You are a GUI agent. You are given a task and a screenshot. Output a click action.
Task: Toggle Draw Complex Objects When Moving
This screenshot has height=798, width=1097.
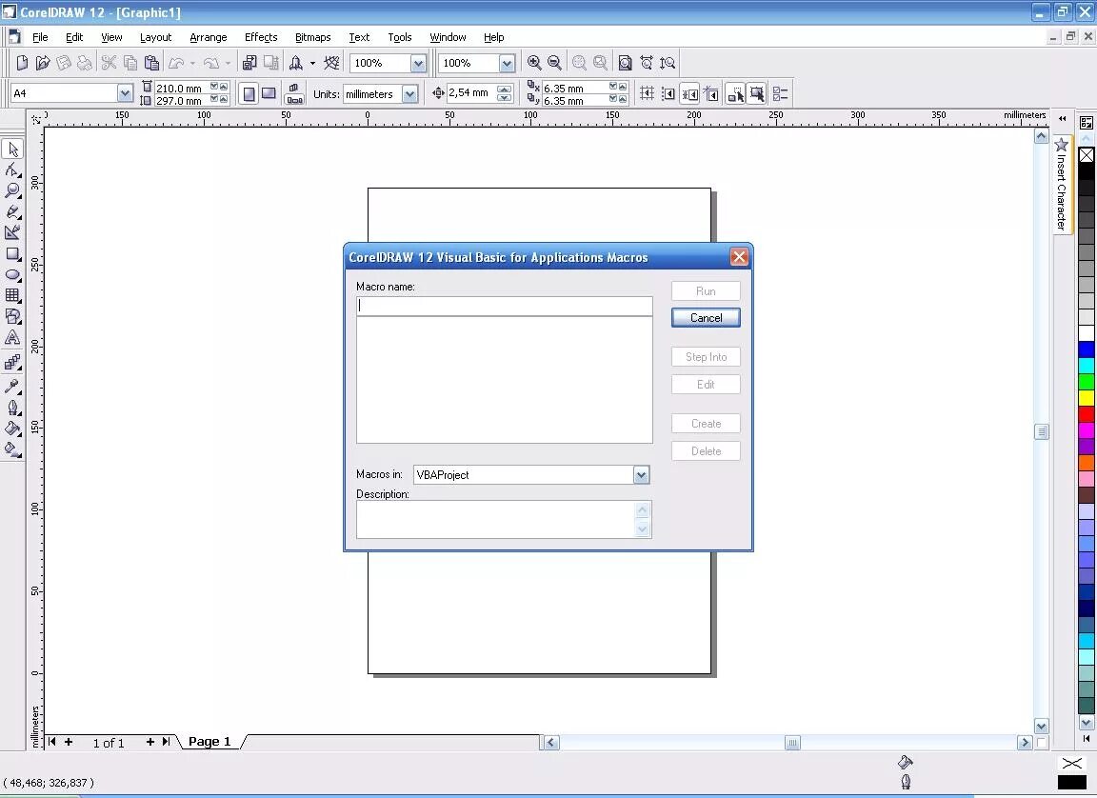click(735, 93)
